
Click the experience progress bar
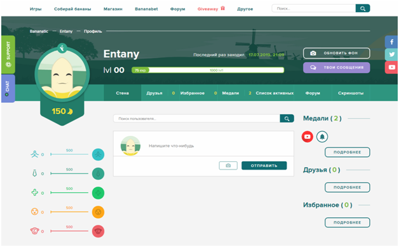pyautogui.click(x=208, y=70)
